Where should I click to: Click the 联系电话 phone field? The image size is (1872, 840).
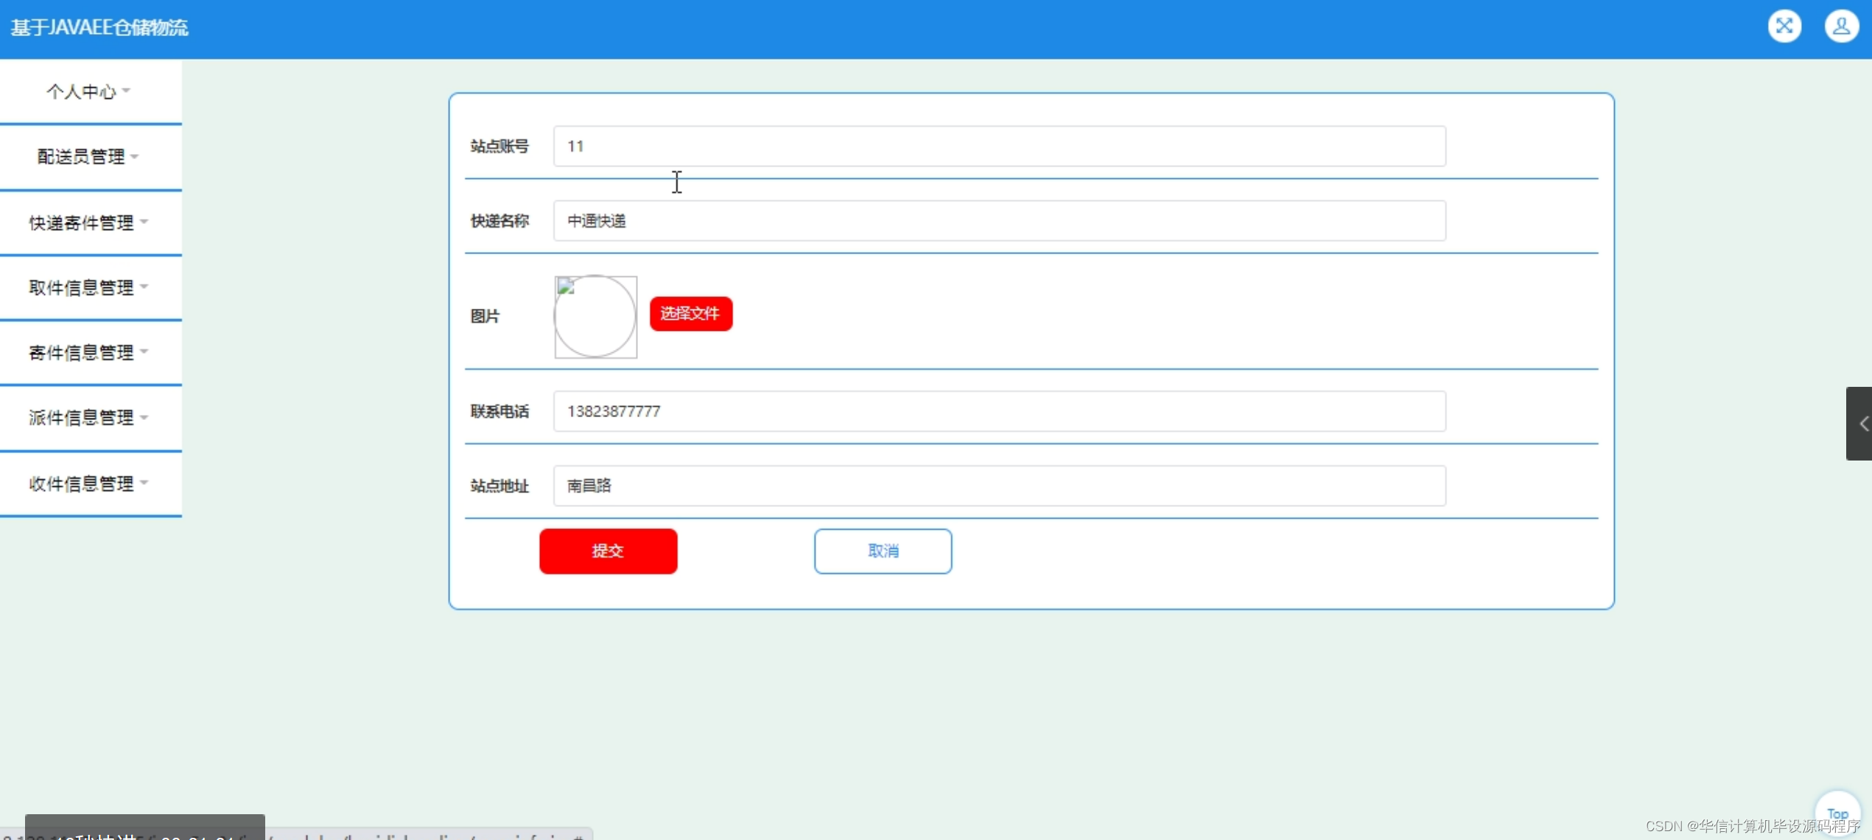click(x=998, y=411)
